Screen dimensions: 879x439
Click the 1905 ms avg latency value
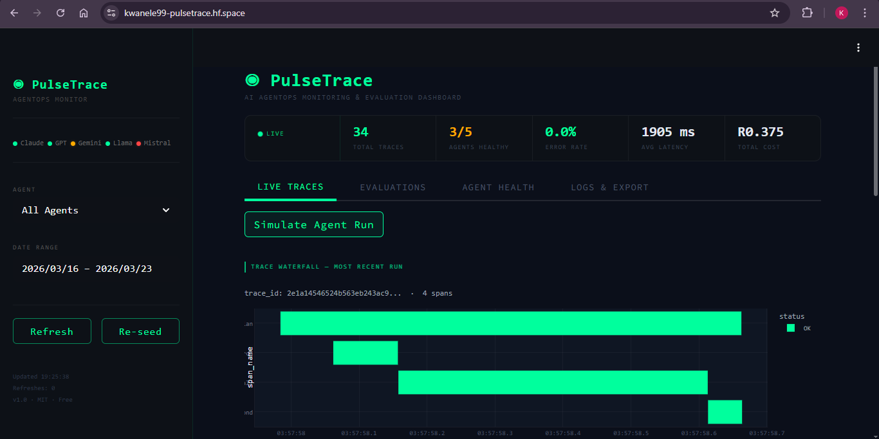click(668, 132)
